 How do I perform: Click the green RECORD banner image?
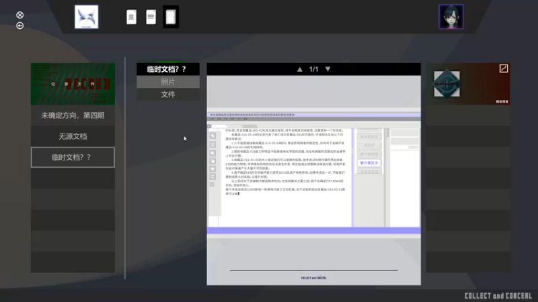click(x=73, y=84)
